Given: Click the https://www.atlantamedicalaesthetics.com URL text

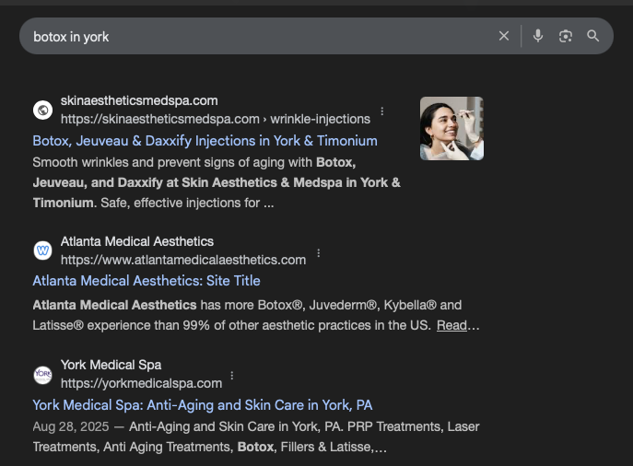Looking at the screenshot, I should coord(183,260).
